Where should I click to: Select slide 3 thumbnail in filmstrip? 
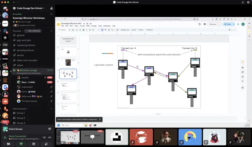68,62
